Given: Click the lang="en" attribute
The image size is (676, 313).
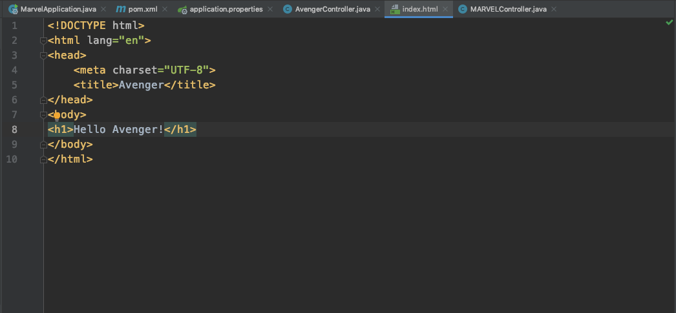Looking at the screenshot, I should point(116,41).
